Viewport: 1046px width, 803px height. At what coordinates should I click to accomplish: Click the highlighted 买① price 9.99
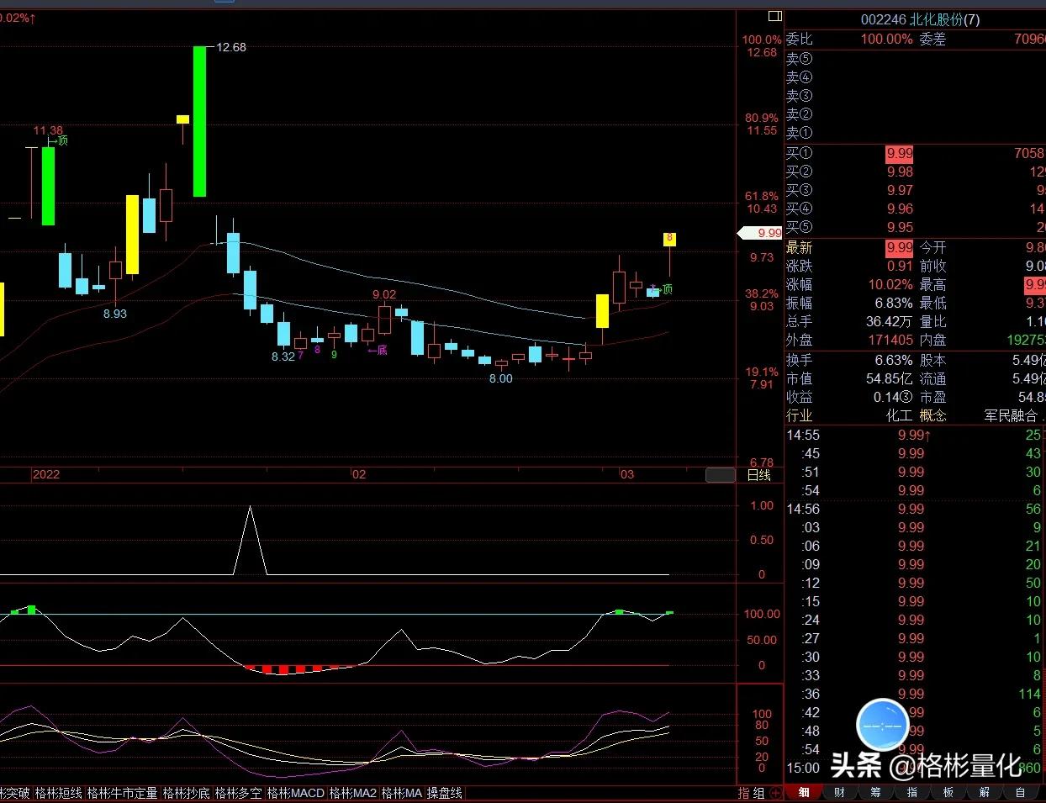(899, 153)
